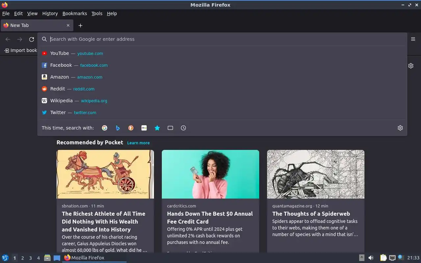Click quantamagazine.org source text
421x263 pixels.
292,206
